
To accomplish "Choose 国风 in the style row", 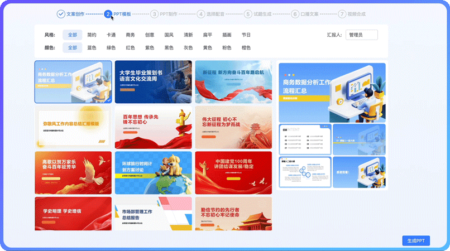I will click(x=169, y=35).
